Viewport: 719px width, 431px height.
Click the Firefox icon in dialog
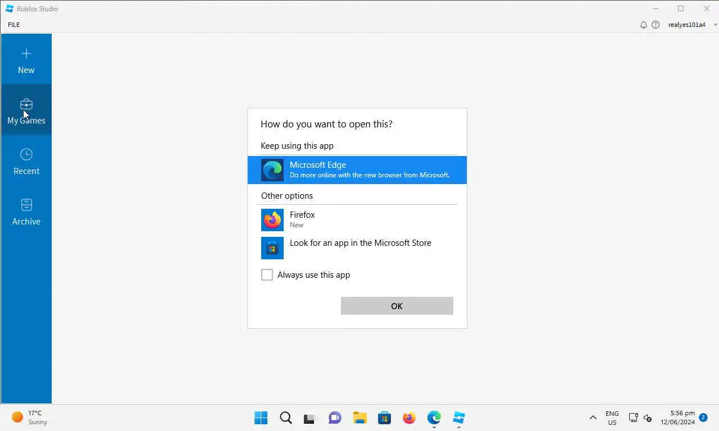pos(272,220)
